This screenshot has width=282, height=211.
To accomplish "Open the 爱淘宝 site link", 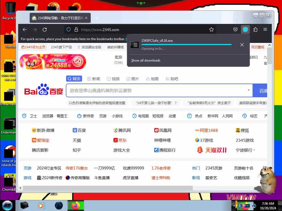I will (41, 140).
